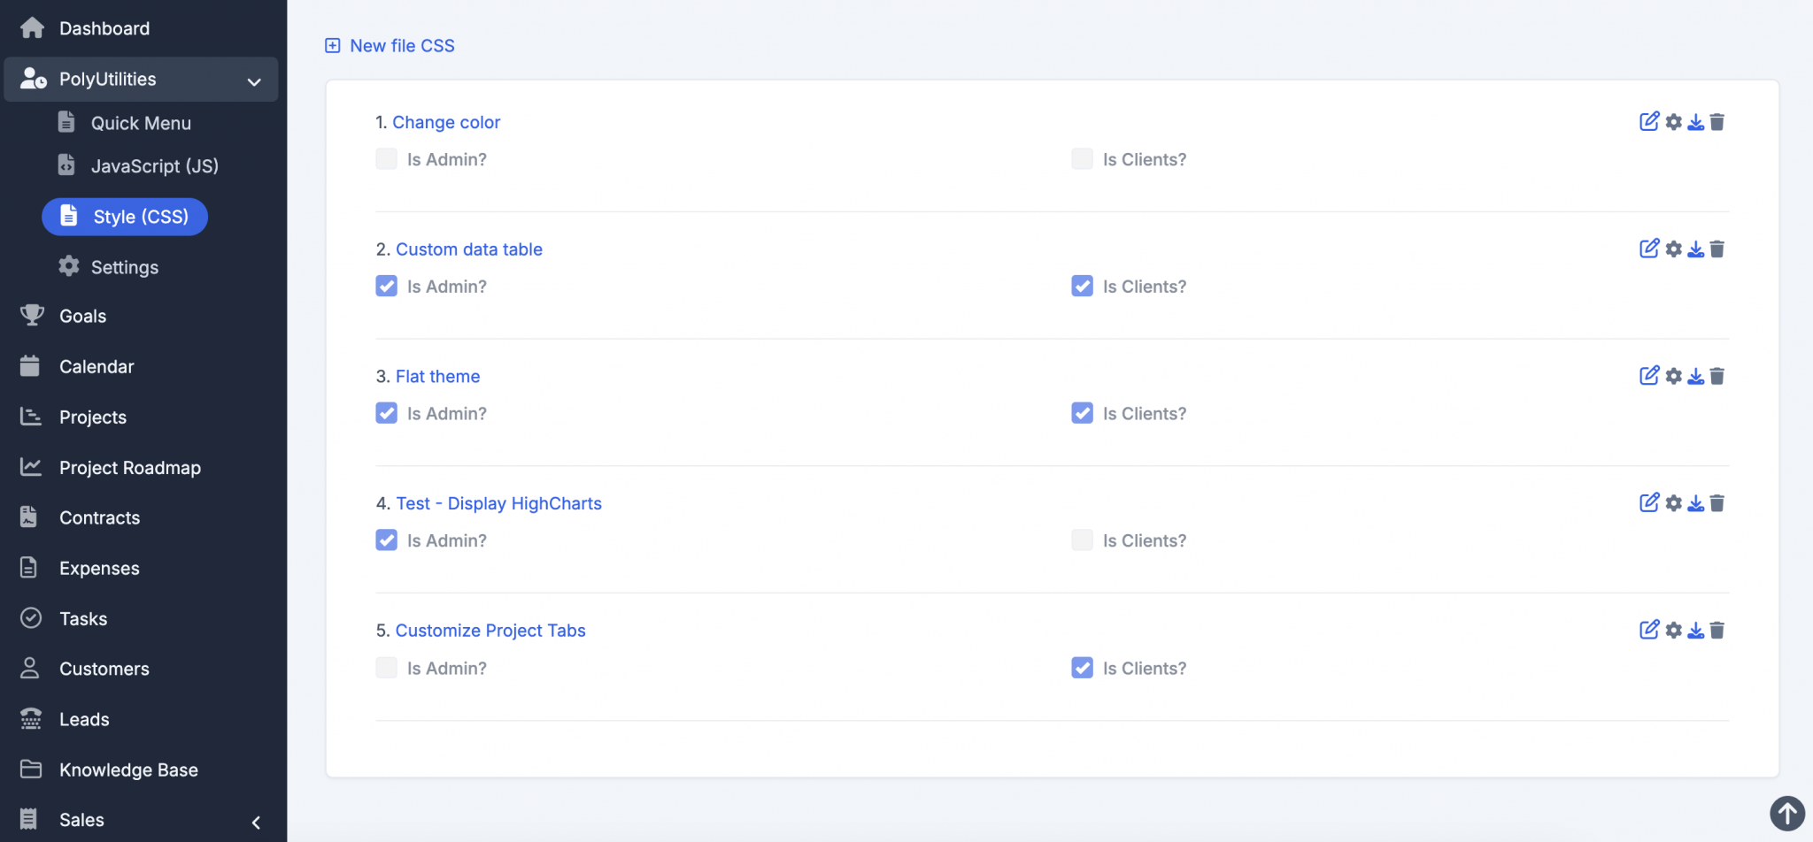
Task: Check Is Admin for Customize Project Tabs
Action: coord(386,668)
